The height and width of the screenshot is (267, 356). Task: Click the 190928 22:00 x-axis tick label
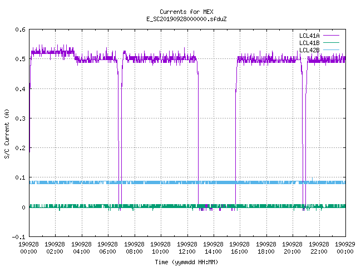click(319, 248)
